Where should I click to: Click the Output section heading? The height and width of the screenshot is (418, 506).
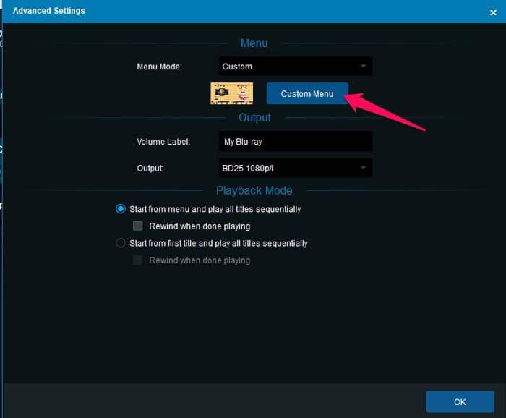click(x=254, y=117)
